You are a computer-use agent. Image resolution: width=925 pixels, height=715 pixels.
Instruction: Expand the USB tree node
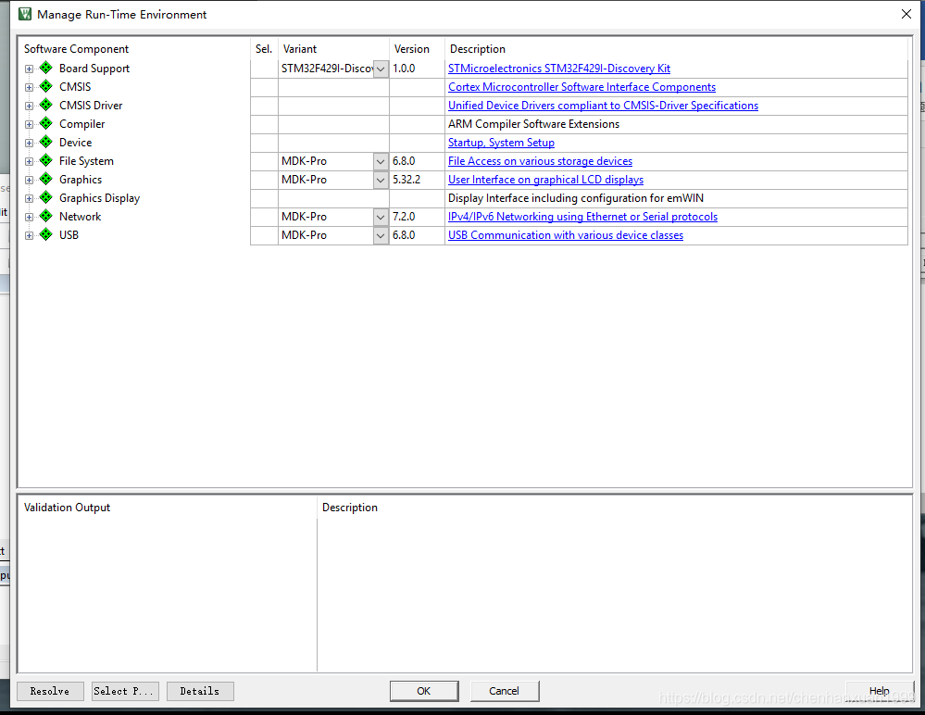coord(29,235)
